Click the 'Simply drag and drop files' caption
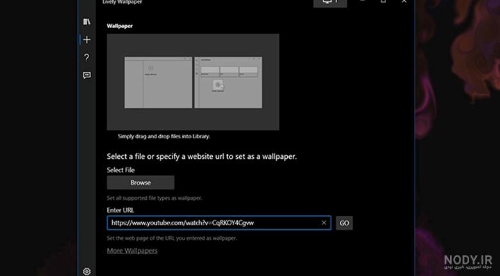 164,136
